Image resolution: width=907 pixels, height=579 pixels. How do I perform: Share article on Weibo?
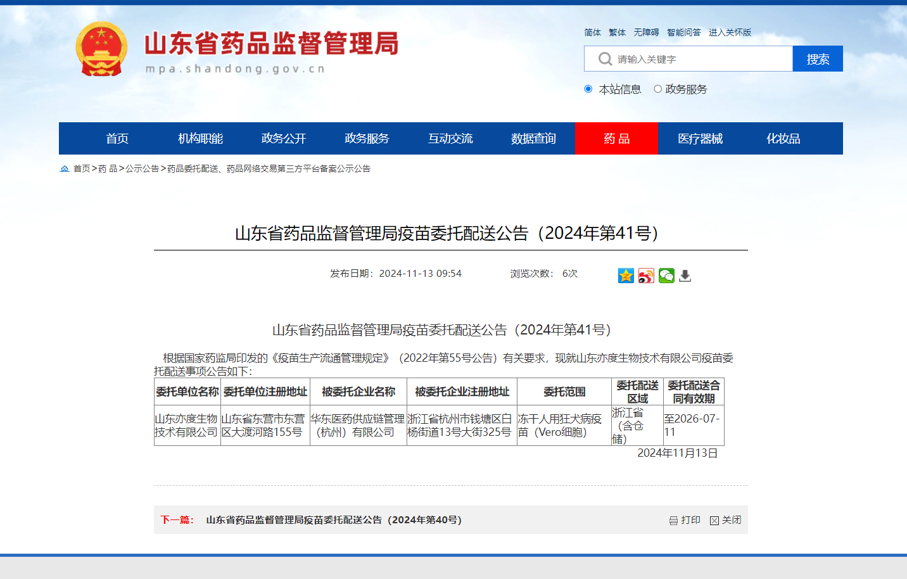[x=646, y=276]
